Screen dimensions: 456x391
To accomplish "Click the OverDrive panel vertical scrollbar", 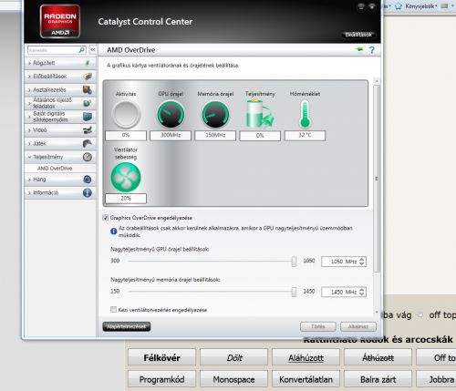I will [x=377, y=179].
